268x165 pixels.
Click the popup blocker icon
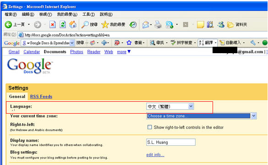tap(117, 43)
